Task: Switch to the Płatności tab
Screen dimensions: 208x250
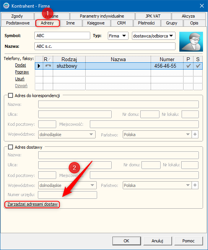Action: 146,23
